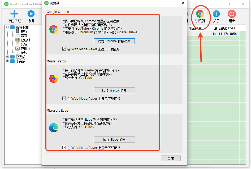This screenshot has height=169, width=251.
Task: Uncheck Firefox's Web Media Player panel checkbox
Action: click(x=64, y=98)
